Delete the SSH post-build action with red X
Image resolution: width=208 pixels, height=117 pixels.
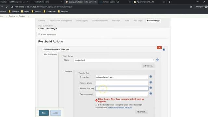(159, 48)
